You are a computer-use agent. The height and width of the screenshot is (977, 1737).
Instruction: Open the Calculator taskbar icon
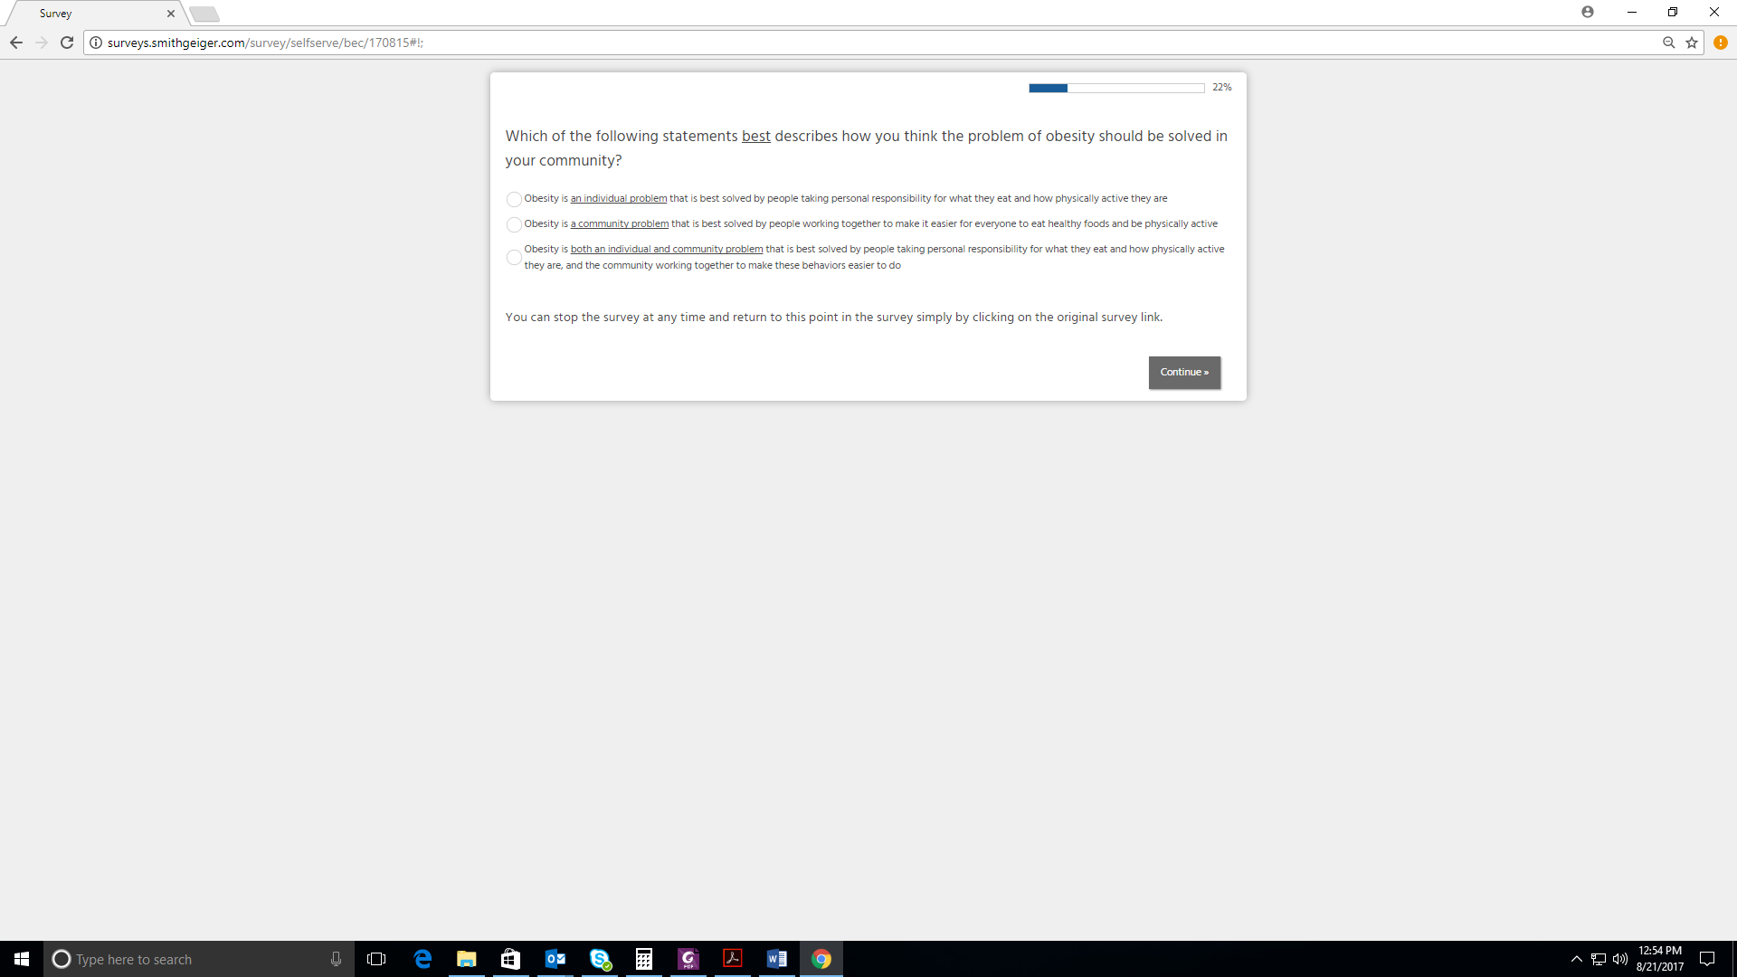(644, 959)
